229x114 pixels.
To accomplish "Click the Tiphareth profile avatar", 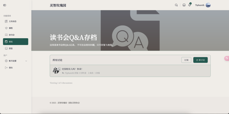I will point(208,5).
